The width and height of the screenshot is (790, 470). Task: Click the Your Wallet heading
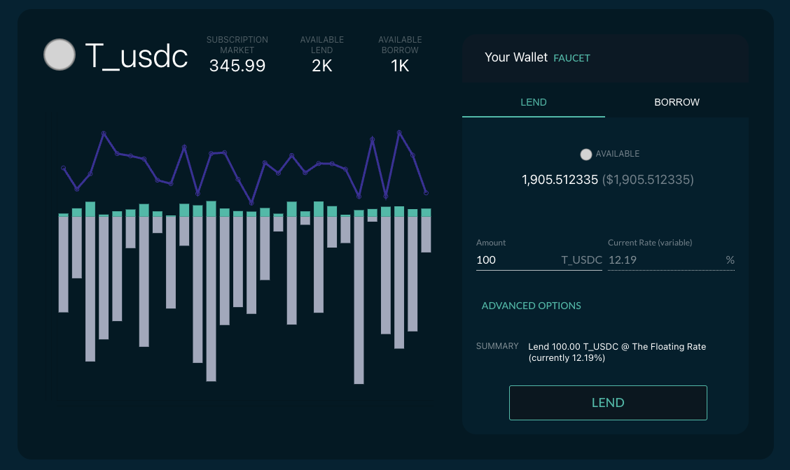click(x=516, y=57)
